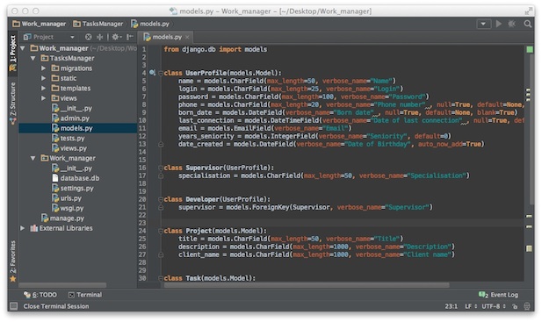This screenshot has width=542, height=322.
Task: Expand the static folder
Action: coord(44,78)
